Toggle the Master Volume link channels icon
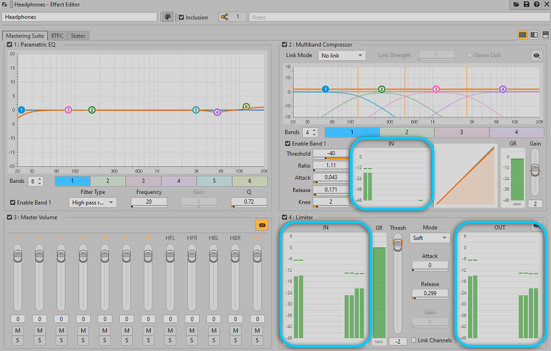551x351 pixels. pos(262,225)
